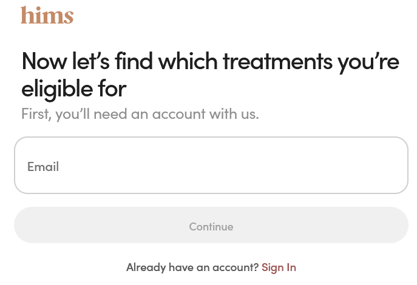The height and width of the screenshot is (285, 417).
Task: Tap the hims brand logo at top
Action: click(47, 15)
